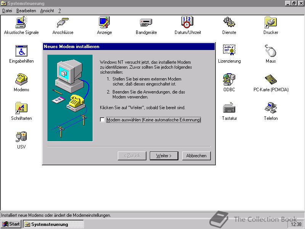Open the Ansicht menu
Viewport: 305px width, 229px height.
tap(47, 11)
